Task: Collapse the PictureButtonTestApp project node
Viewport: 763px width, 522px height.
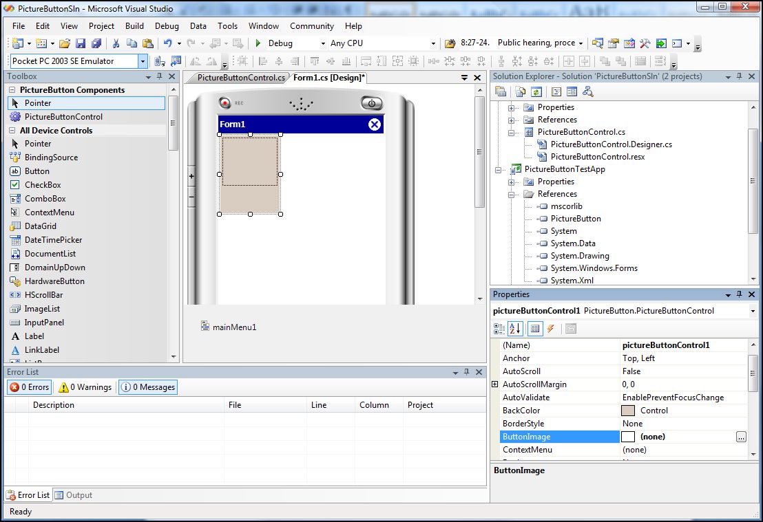Action: (x=498, y=170)
